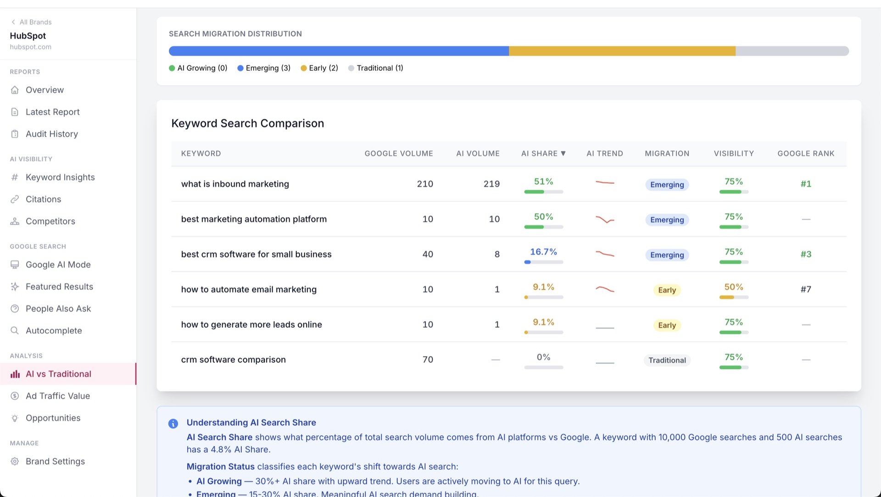This screenshot has width=881, height=497.
Task: Click the green AI Growing legend dot
Action: tap(172, 68)
